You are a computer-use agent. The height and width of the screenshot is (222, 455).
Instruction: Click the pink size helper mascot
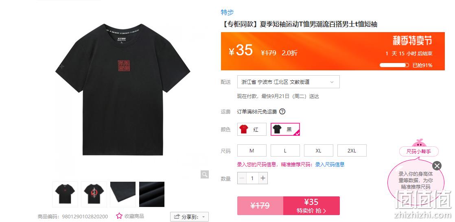419,143
